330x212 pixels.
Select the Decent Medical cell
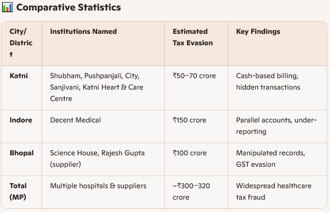pyautogui.click(x=75, y=120)
